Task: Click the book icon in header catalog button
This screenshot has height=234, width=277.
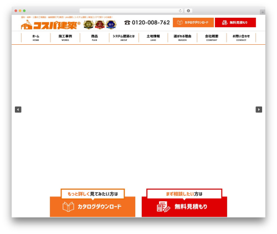Action: [179, 23]
